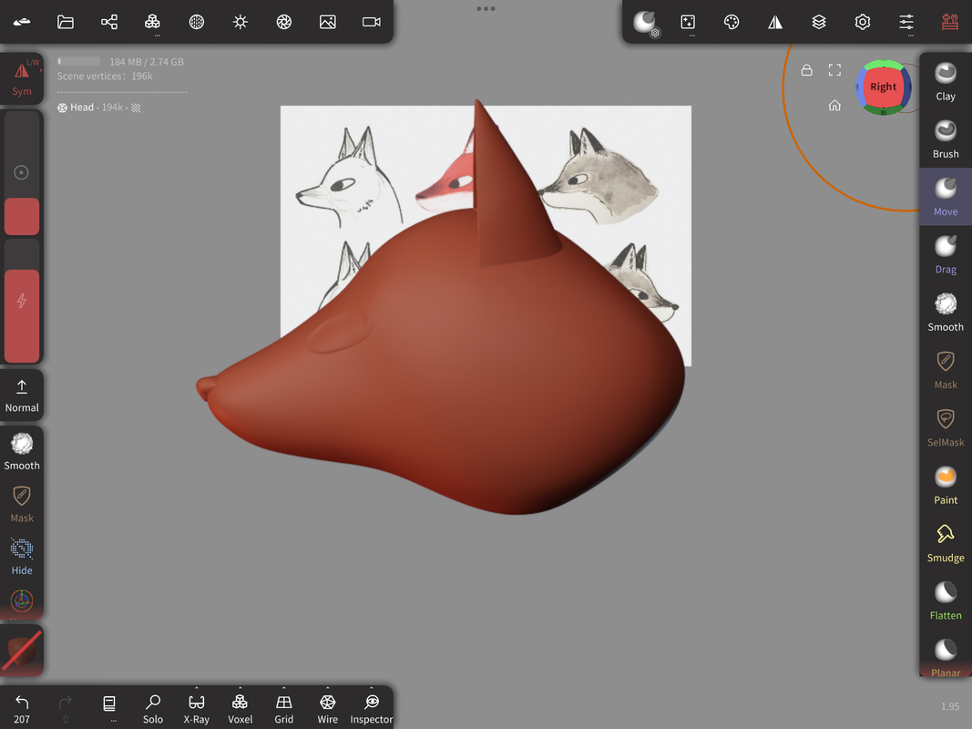Click the Solo button

click(x=153, y=707)
